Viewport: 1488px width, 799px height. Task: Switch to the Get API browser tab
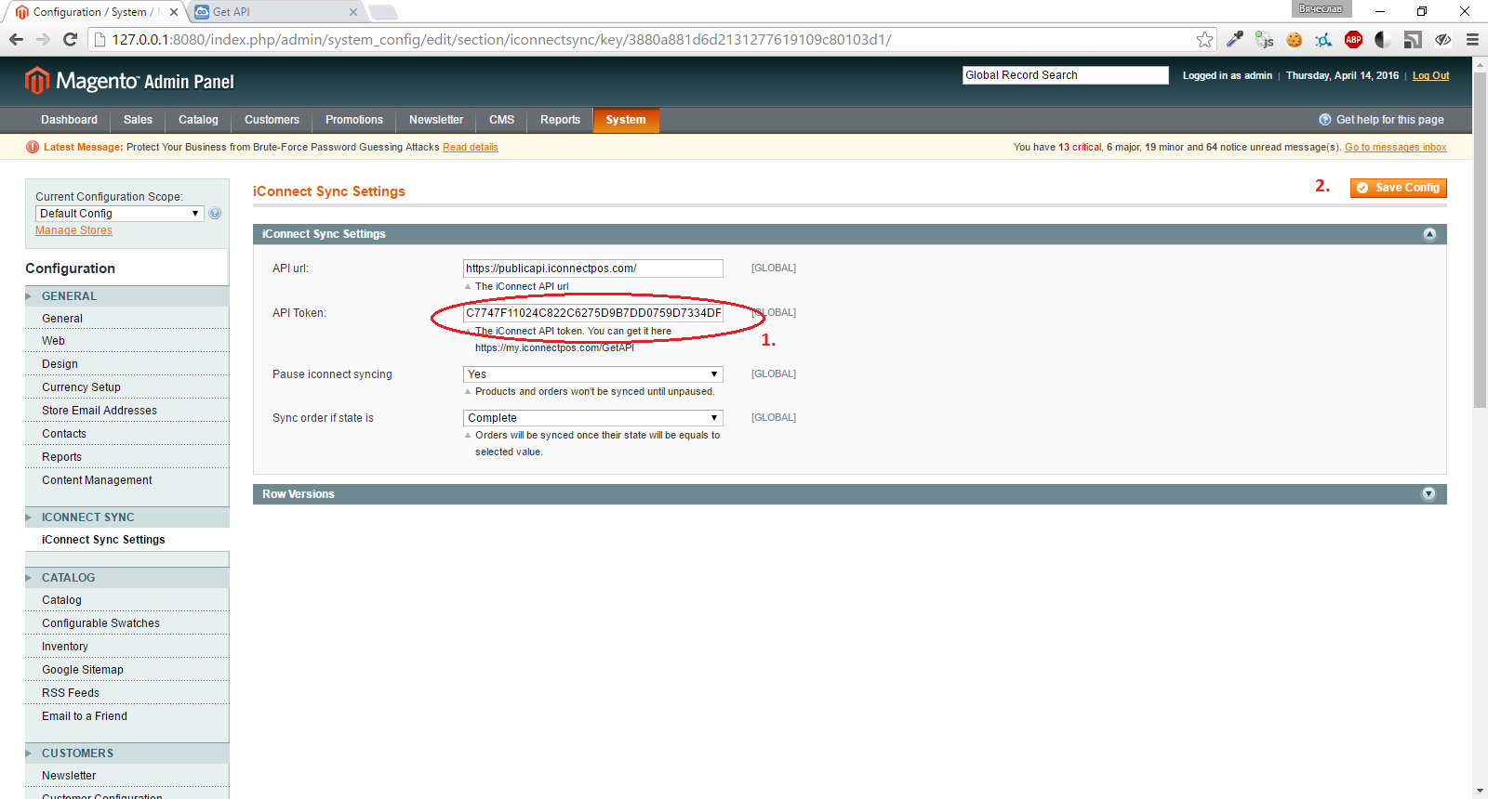coord(274,12)
